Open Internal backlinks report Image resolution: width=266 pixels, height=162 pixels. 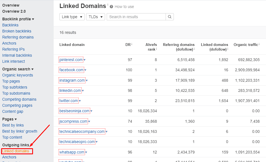(x=17, y=55)
